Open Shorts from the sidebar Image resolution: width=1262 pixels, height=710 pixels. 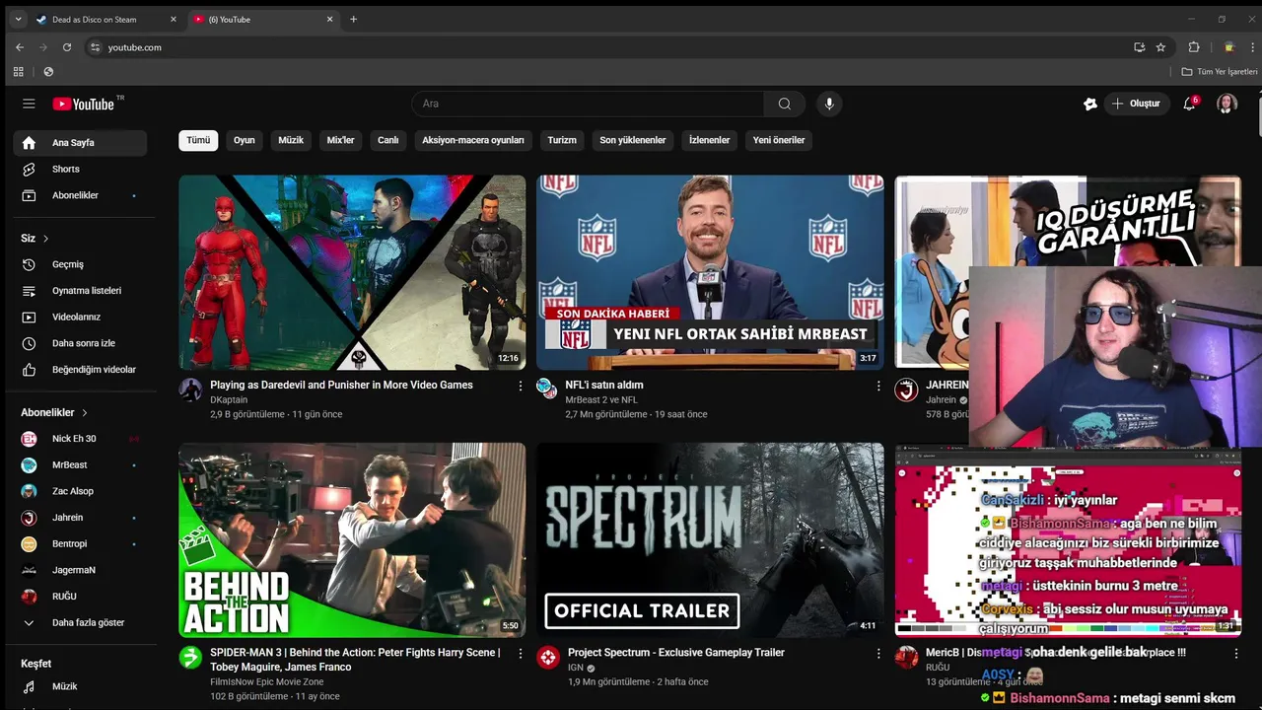81,170
